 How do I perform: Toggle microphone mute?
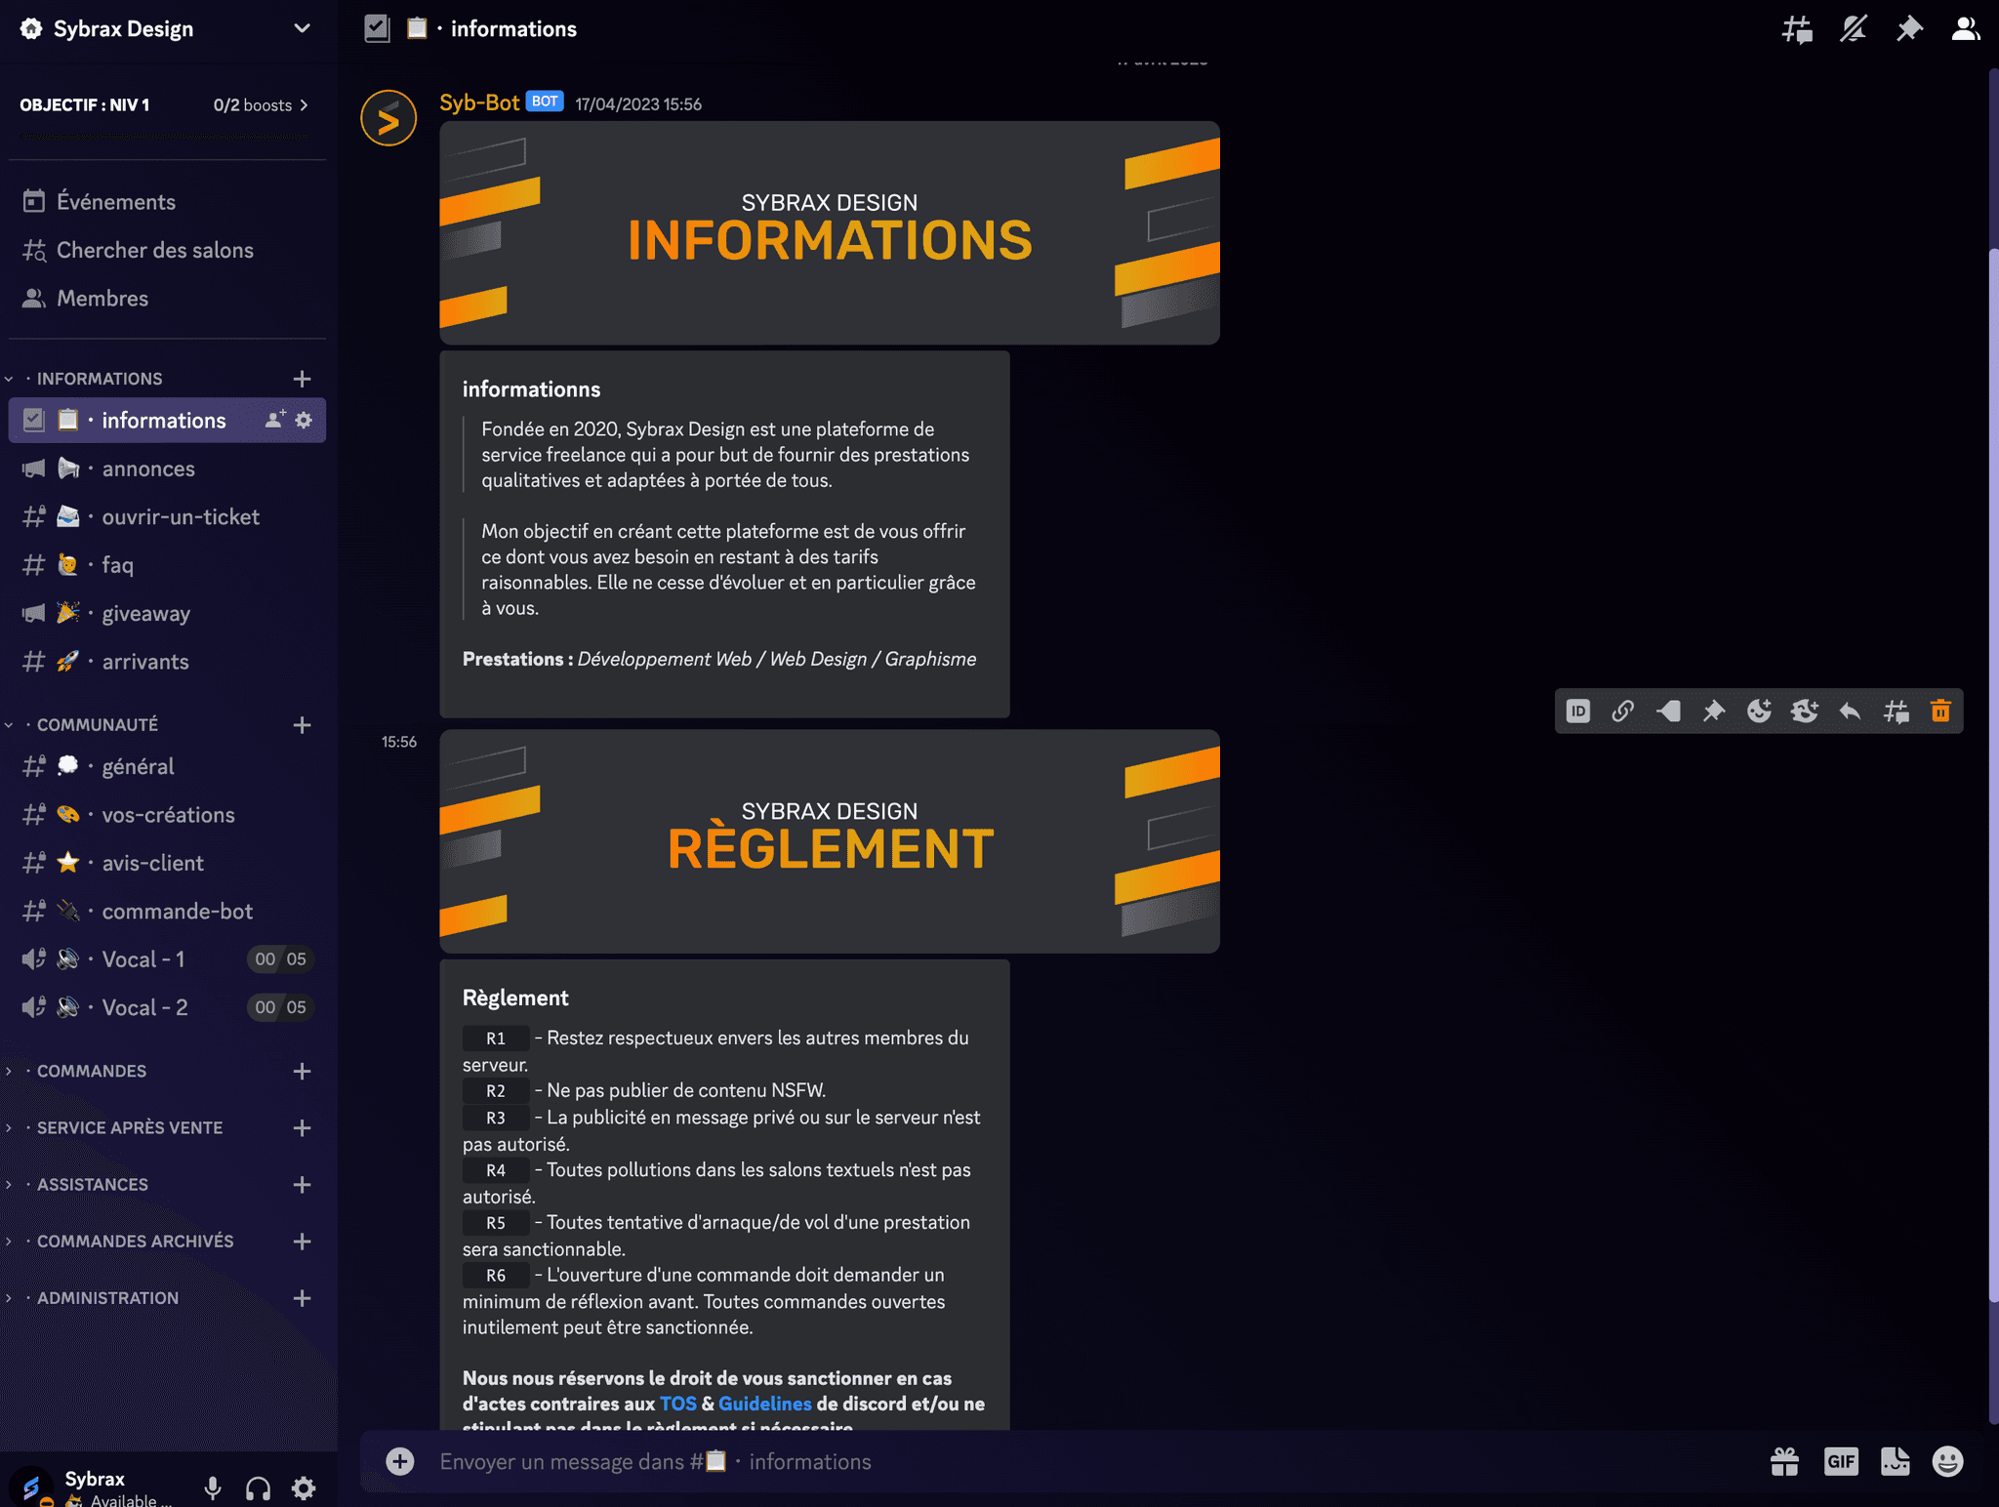pos(213,1487)
